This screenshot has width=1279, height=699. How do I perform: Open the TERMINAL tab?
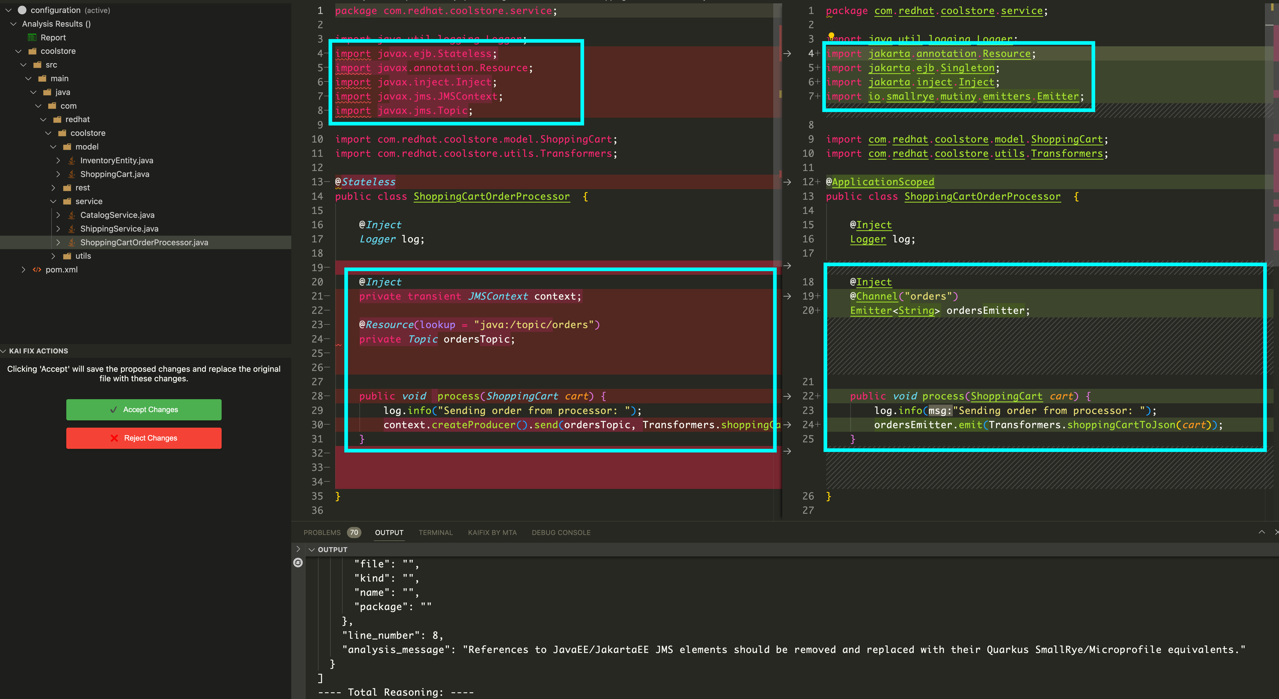pos(435,532)
